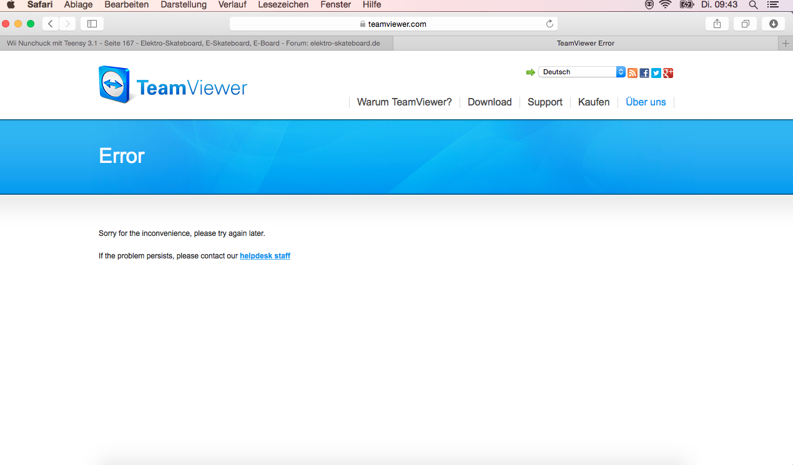Screen dimensions: 793x465
Task: Open the Twitter icon link
Action: coord(656,72)
